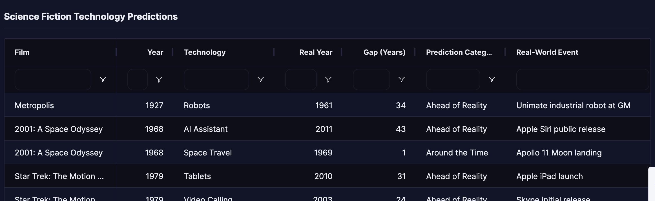Sort by the Technology column header
Screen dimensions: 655x201
205,52
